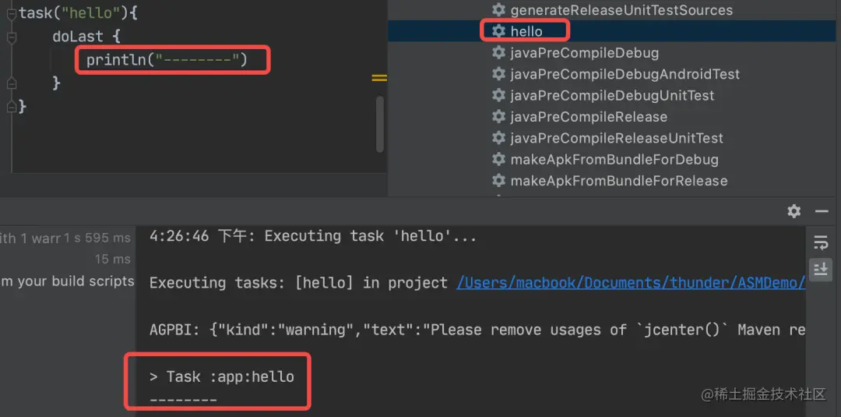Click gear icon beside javaPreCompileReleaseUnitTest

coord(499,139)
